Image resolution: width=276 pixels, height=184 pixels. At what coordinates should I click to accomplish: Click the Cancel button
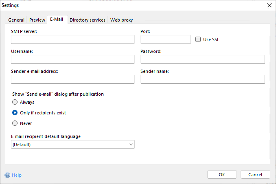(x=255, y=175)
